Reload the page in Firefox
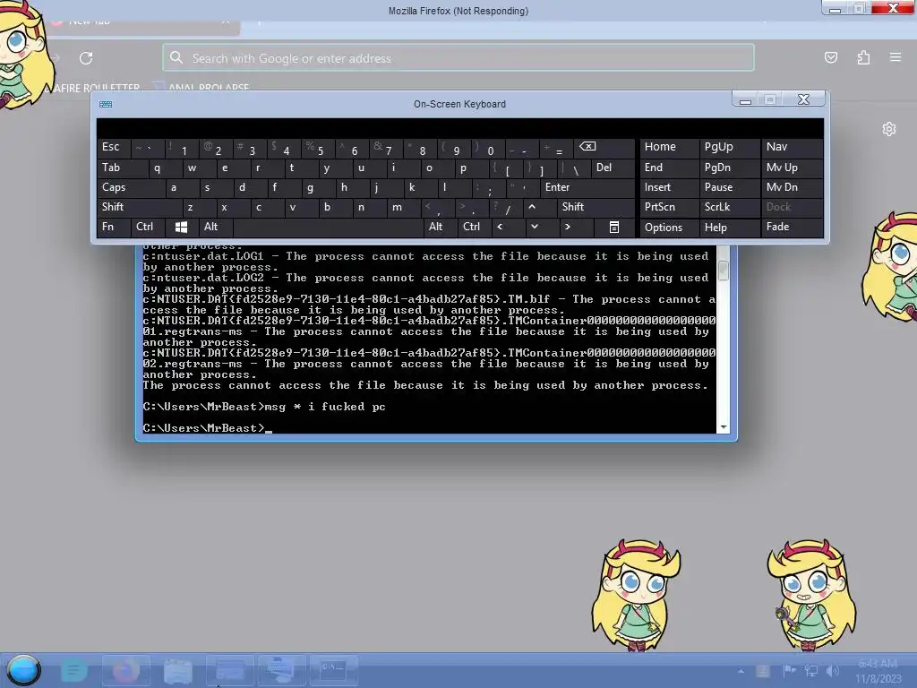The height and width of the screenshot is (688, 917). [x=86, y=58]
